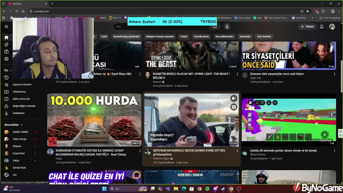Open Ataberk Doğan channel name

[x=161, y=158]
